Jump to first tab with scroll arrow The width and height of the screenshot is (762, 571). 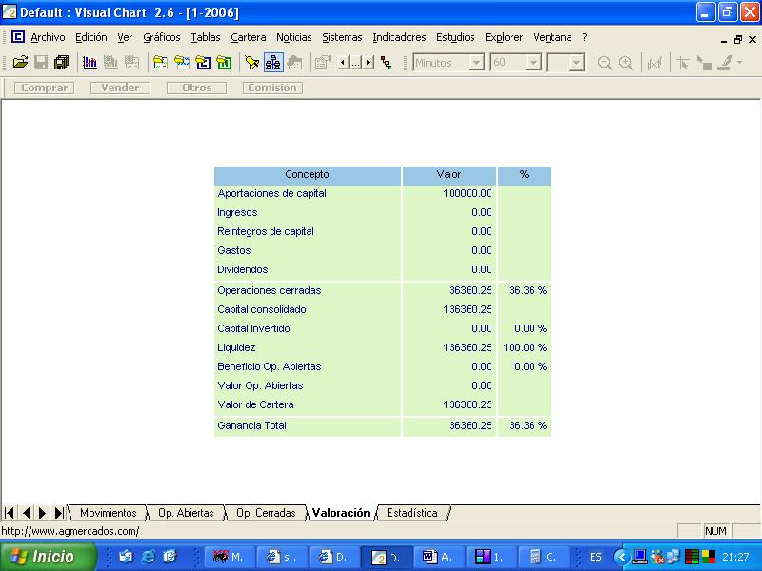(10, 513)
